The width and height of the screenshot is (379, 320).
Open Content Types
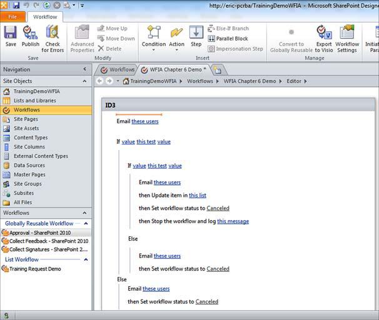click(x=46, y=137)
